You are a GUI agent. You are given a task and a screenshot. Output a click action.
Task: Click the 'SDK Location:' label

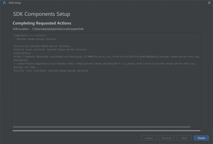21,29
